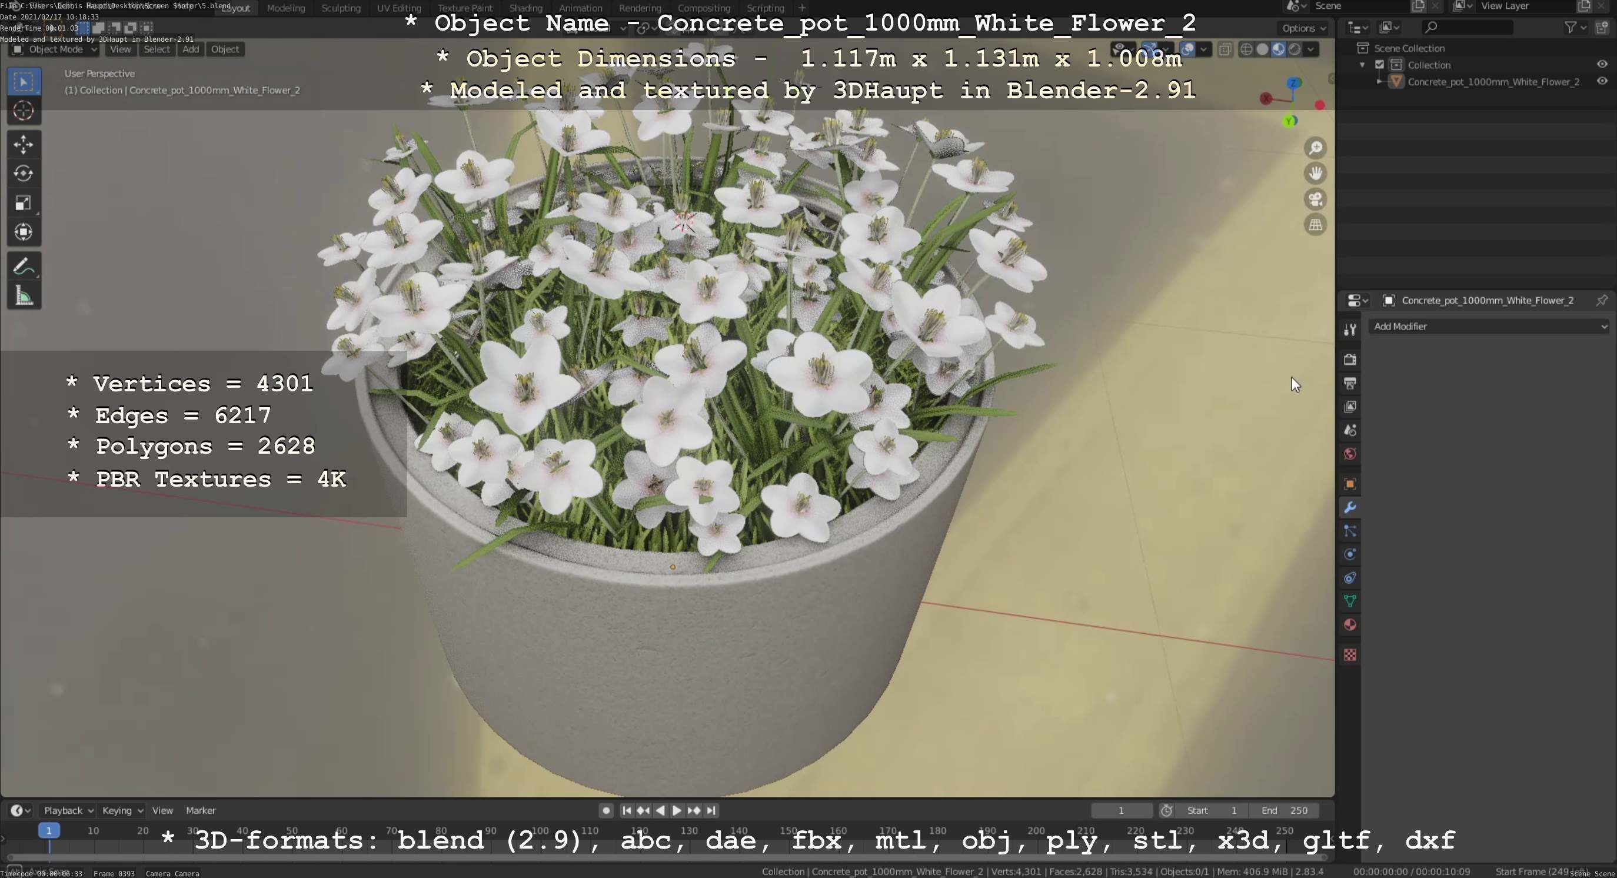This screenshot has height=878, width=1617.
Task: Open Object properties orange square icon
Action: (x=1350, y=484)
